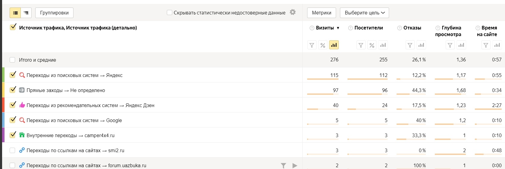Click the Посетители column header
505x169 pixels.
(x=369, y=28)
